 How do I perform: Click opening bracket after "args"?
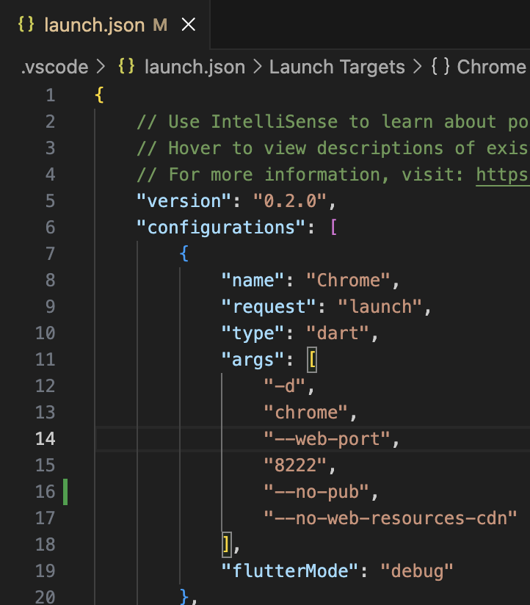(312, 360)
